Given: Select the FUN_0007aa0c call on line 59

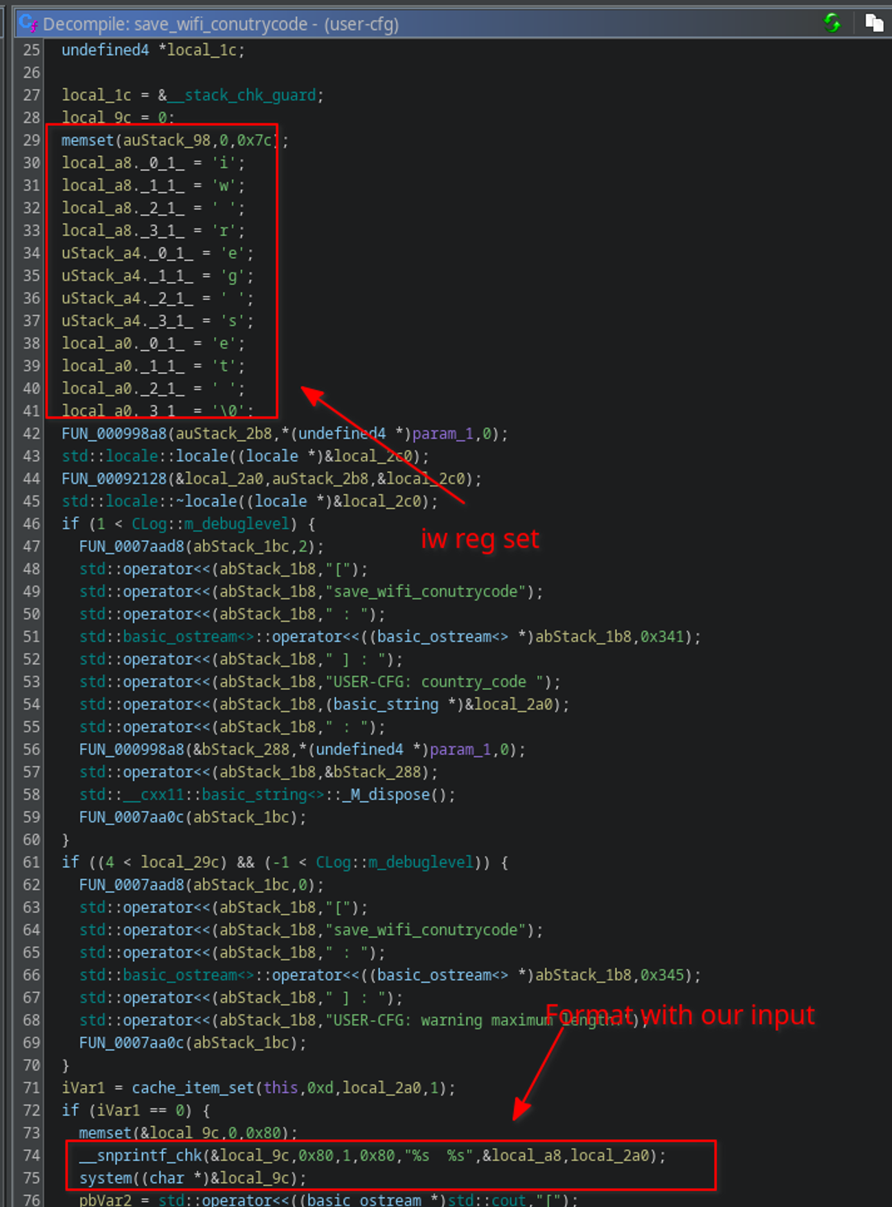Looking at the screenshot, I should pos(132,817).
